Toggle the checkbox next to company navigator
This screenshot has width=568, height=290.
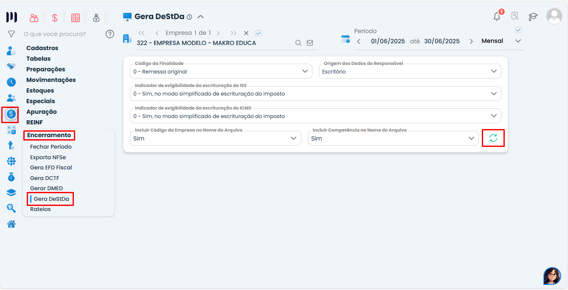coord(259,33)
